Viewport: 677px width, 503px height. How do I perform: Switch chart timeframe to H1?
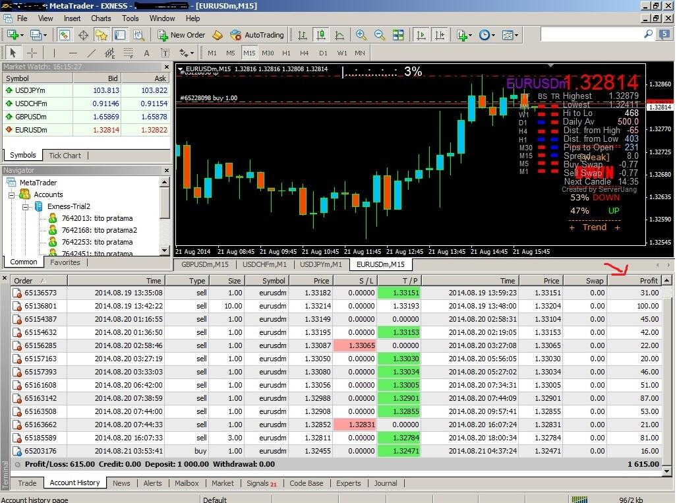point(286,53)
